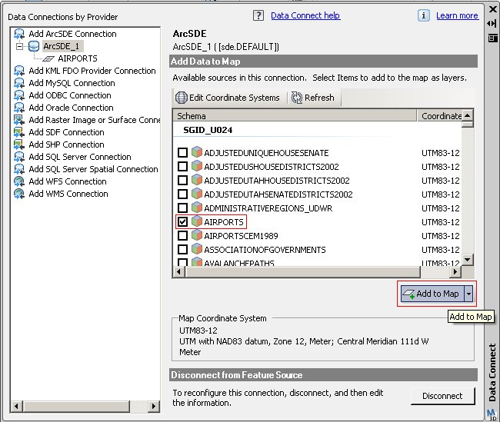The height and width of the screenshot is (422, 500).
Task: Click the AIRPORTS feature class icon in tree
Action: (x=48, y=58)
